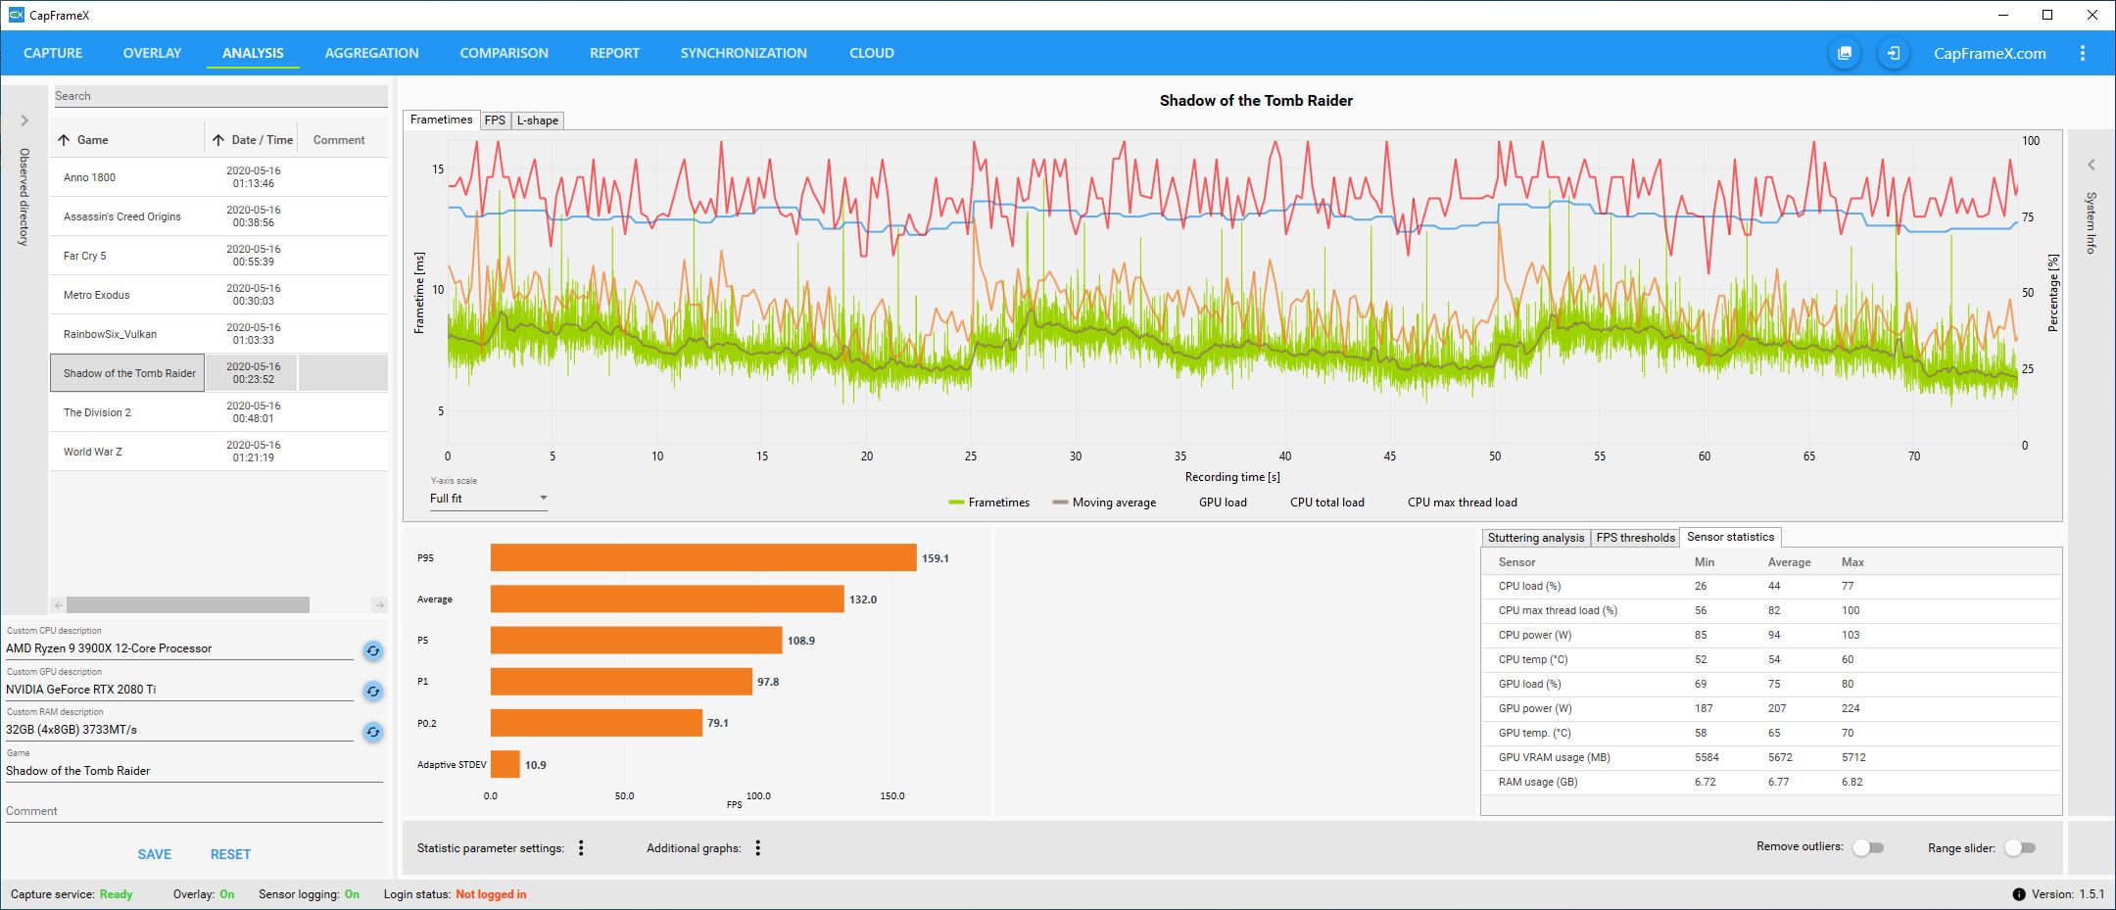Open the vertical dots menu in header

[2083, 54]
